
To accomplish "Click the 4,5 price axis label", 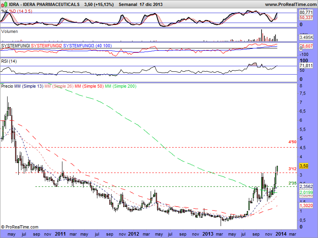I will tap(303, 148).
